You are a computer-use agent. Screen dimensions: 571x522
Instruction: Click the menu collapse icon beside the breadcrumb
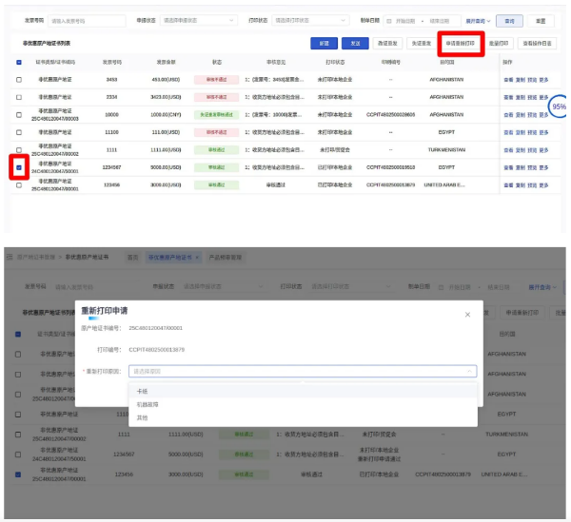pos(11,258)
